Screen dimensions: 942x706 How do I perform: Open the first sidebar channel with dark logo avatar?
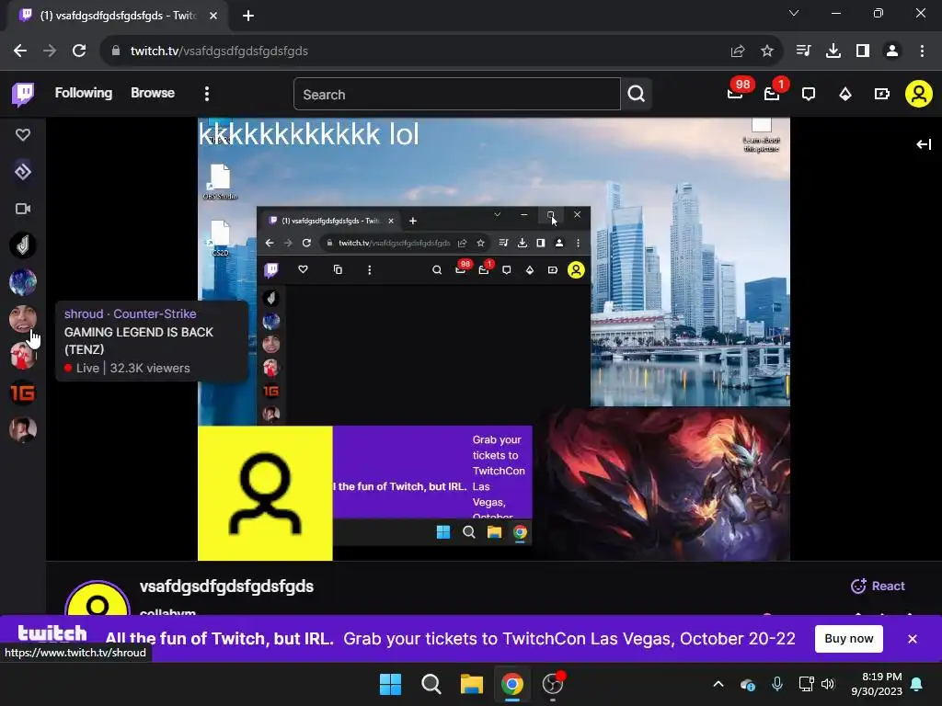[23, 245]
